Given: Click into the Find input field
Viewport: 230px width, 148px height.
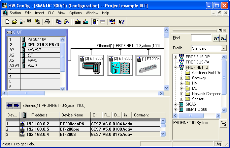Looking at the screenshot, I should pos(201,38).
